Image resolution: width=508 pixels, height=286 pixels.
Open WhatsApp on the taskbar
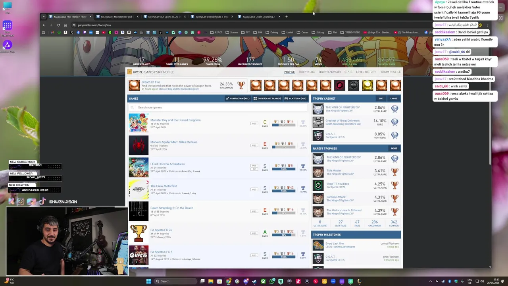(x=272, y=281)
